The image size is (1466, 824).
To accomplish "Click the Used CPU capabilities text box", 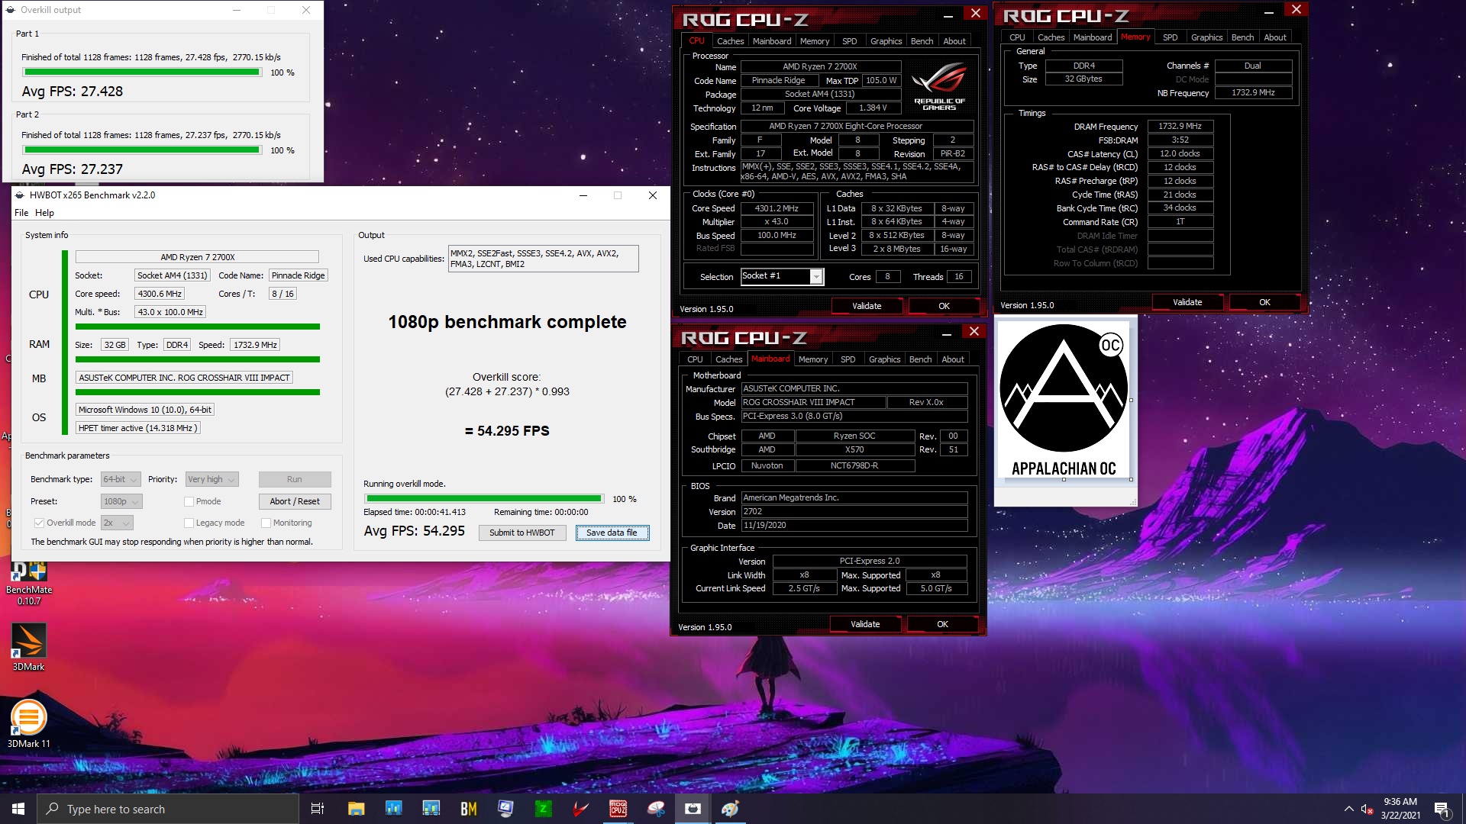I will click(543, 259).
